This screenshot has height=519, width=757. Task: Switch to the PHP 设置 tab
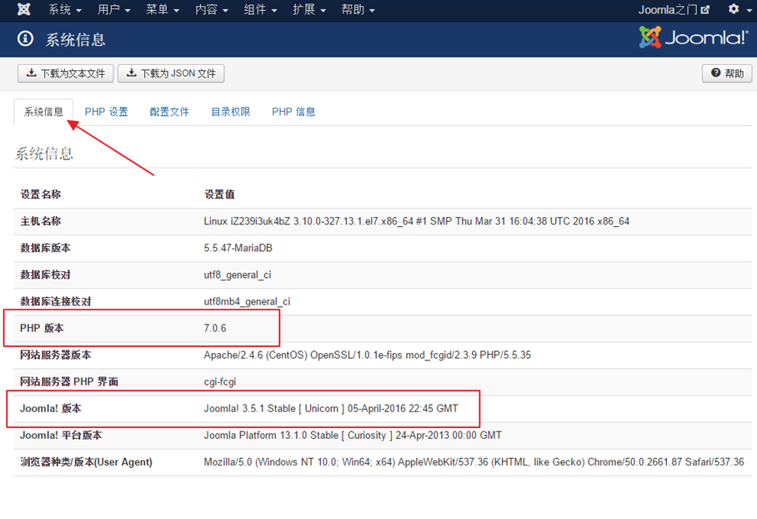pos(106,112)
